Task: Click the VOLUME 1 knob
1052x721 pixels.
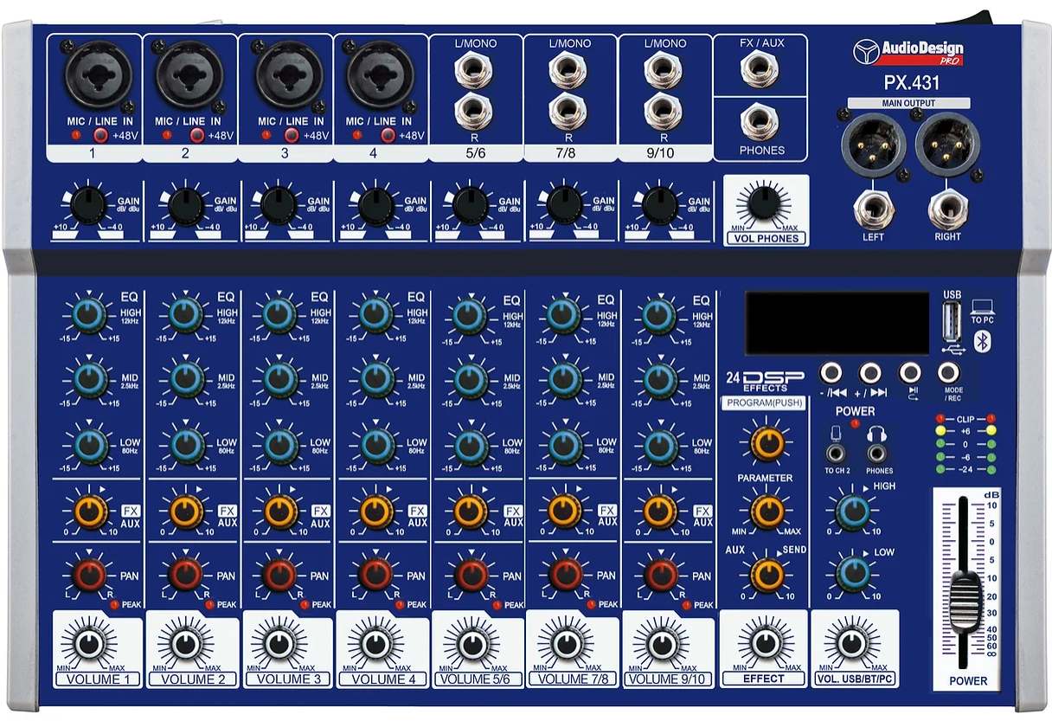Action: coord(89,644)
